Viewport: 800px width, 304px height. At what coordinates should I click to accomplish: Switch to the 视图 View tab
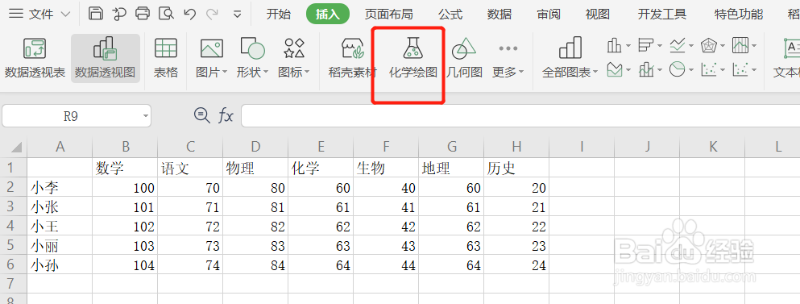tap(598, 15)
